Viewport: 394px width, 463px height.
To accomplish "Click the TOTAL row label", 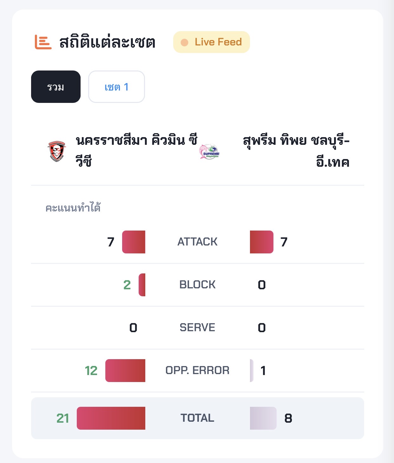I will click(x=197, y=418).
